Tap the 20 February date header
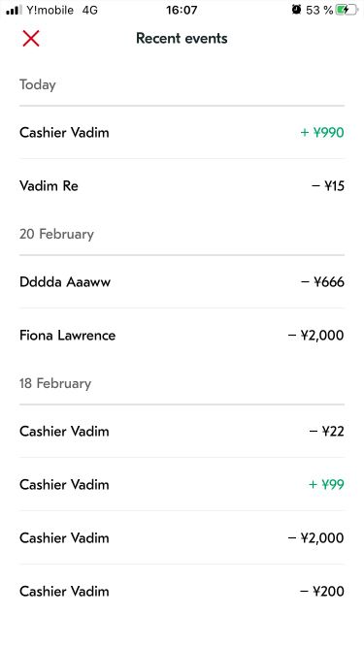The height and width of the screenshot is (647, 364). [56, 234]
